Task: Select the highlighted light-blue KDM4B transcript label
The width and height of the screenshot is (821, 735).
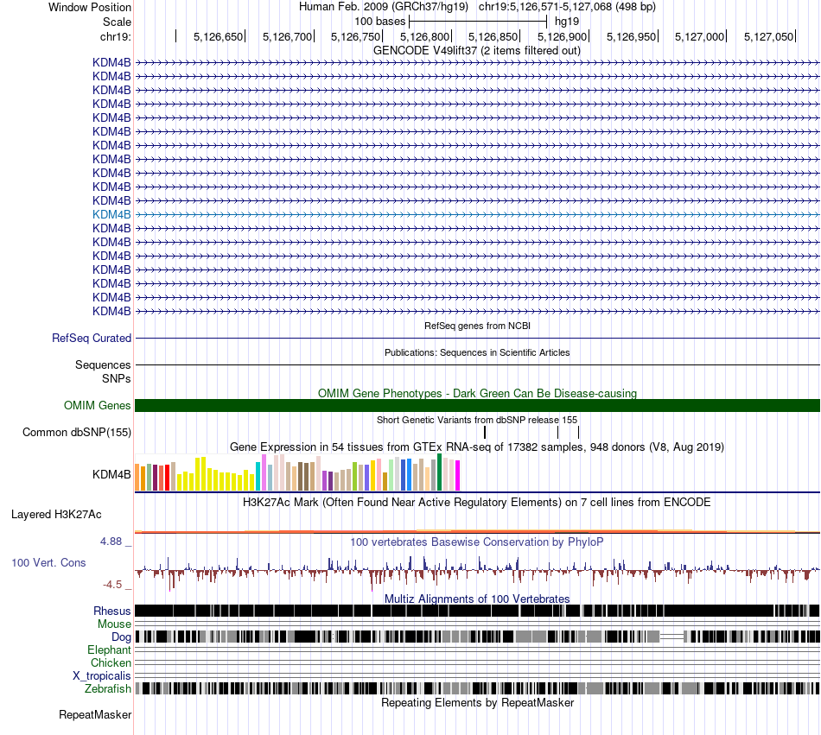Action: click(x=111, y=214)
